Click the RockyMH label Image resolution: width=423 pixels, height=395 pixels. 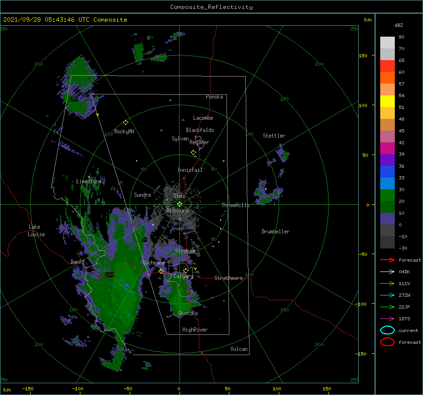[x=124, y=132]
